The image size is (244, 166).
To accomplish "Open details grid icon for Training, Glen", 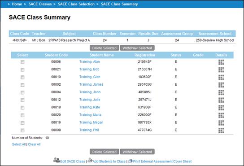I will pos(221,77).
